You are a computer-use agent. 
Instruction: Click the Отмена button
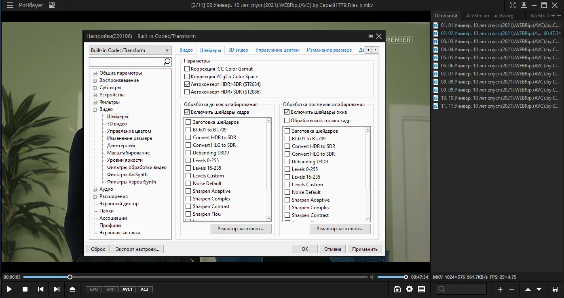[333, 249]
